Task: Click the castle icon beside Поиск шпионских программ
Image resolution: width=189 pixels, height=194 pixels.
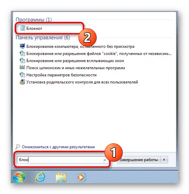Action: tap(22, 67)
